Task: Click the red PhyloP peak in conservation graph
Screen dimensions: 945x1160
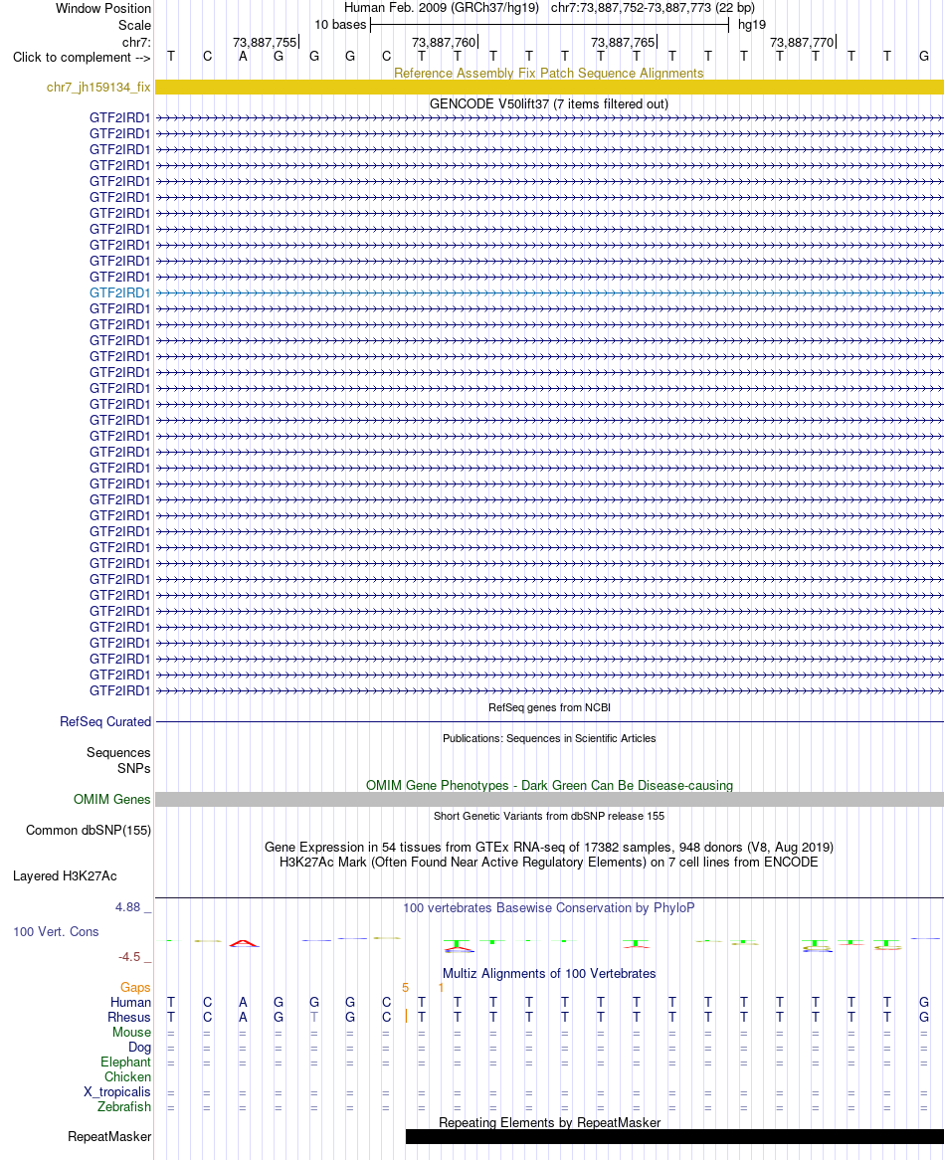Action: coord(244,943)
